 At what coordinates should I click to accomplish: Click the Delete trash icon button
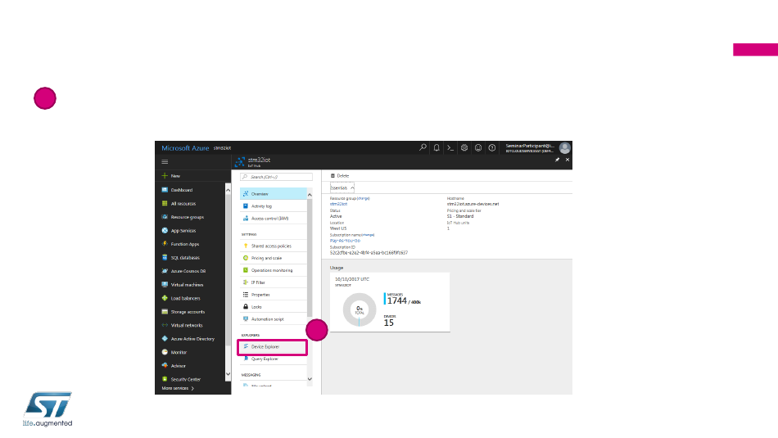333,175
